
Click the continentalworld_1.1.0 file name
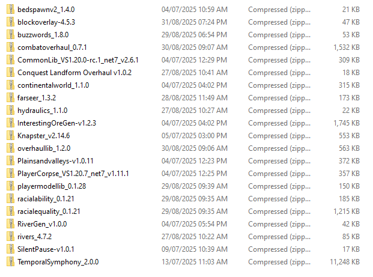pos(53,85)
